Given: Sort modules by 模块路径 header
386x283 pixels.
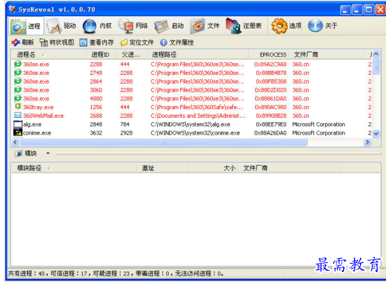Looking at the screenshot, I should tap(74, 168).
